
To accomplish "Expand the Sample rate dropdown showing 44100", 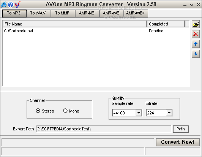I will (139, 113).
